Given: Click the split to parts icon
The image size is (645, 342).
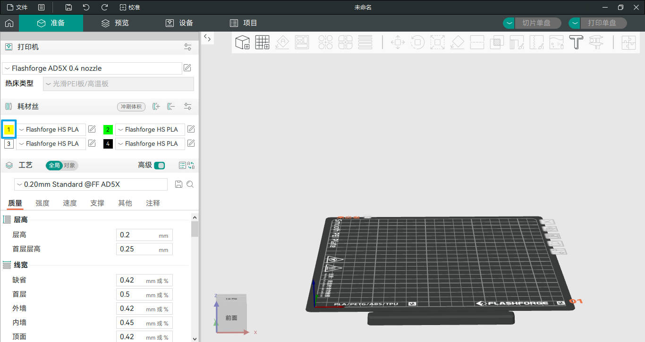Looking at the screenshot, I should tap(345, 42).
